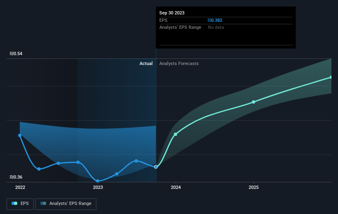Click the 2024 forecast EPS data point

[x=175, y=134]
